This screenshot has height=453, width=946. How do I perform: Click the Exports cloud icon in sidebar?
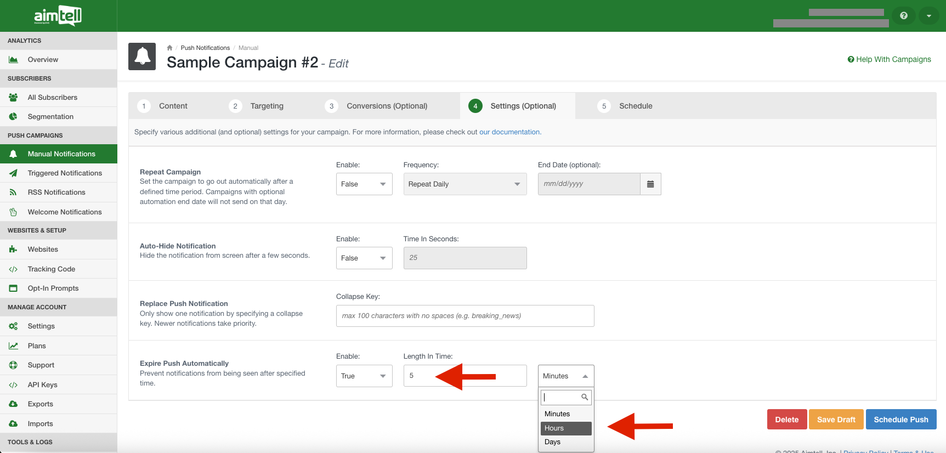point(13,404)
